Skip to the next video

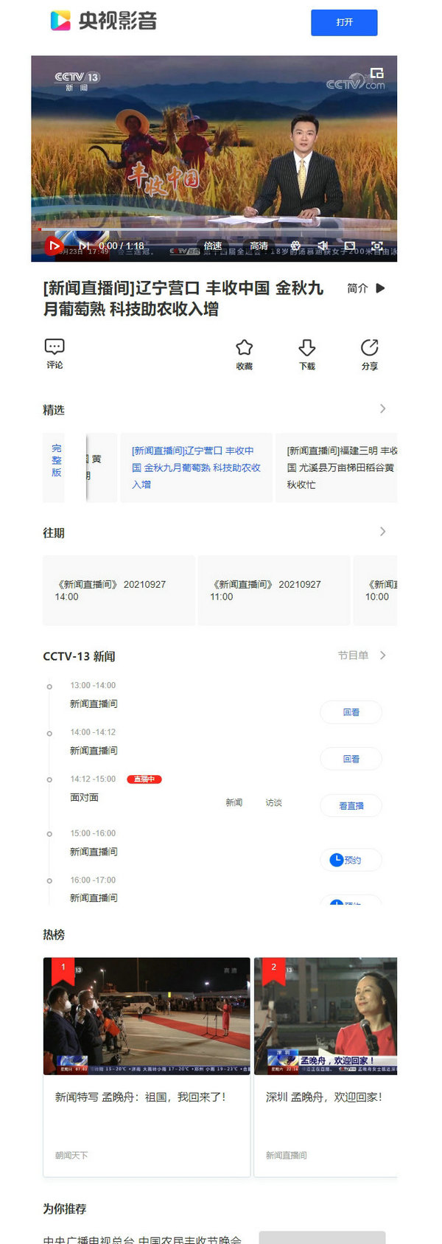click(x=84, y=246)
